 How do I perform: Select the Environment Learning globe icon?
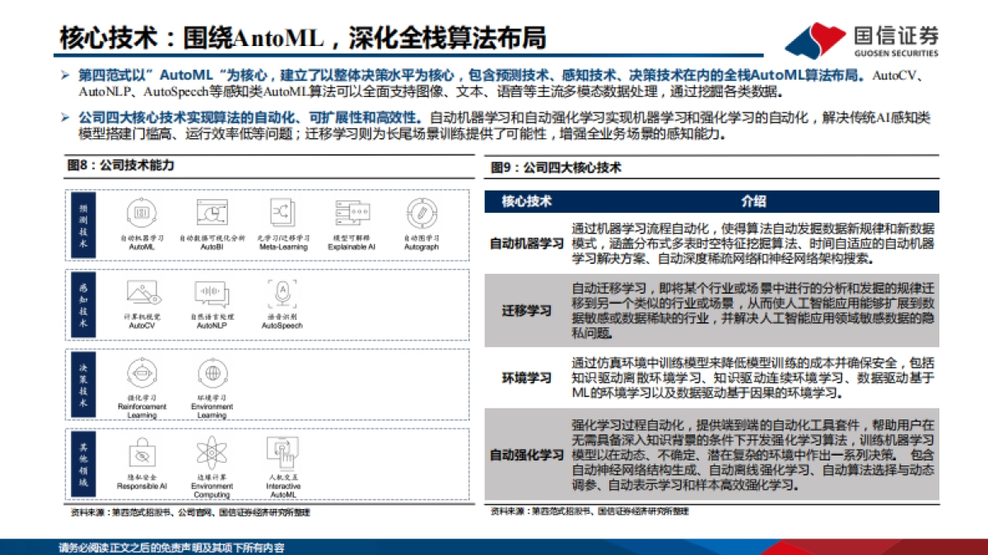click(x=212, y=374)
